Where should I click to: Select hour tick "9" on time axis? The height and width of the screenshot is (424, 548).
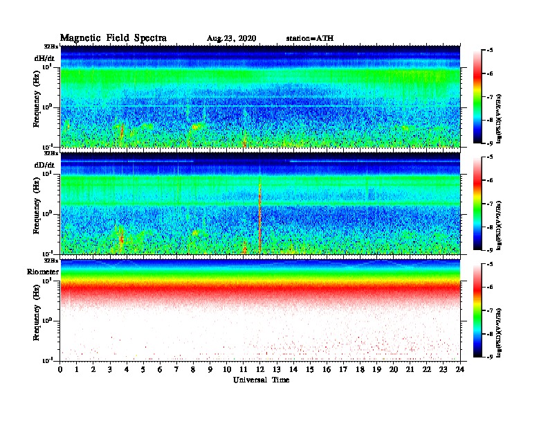(210, 370)
